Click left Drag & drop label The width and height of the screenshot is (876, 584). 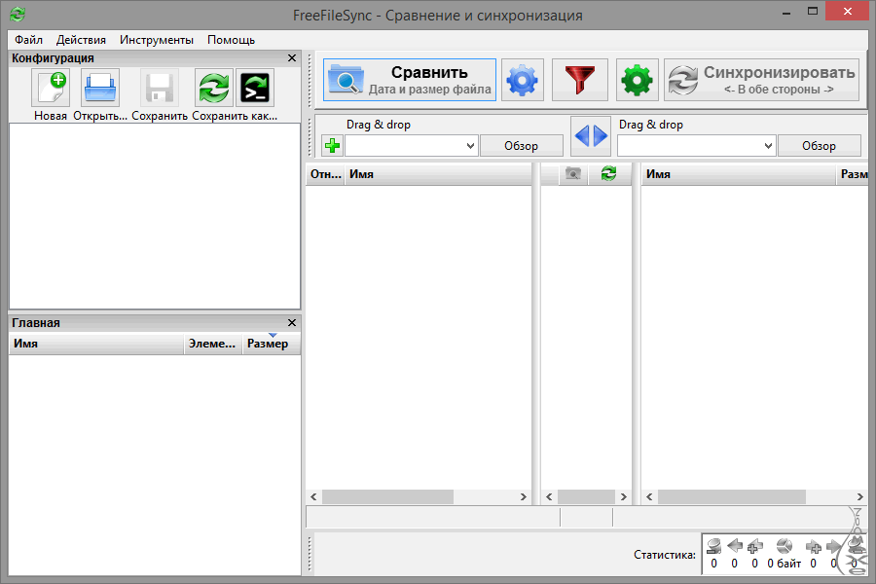pos(379,125)
